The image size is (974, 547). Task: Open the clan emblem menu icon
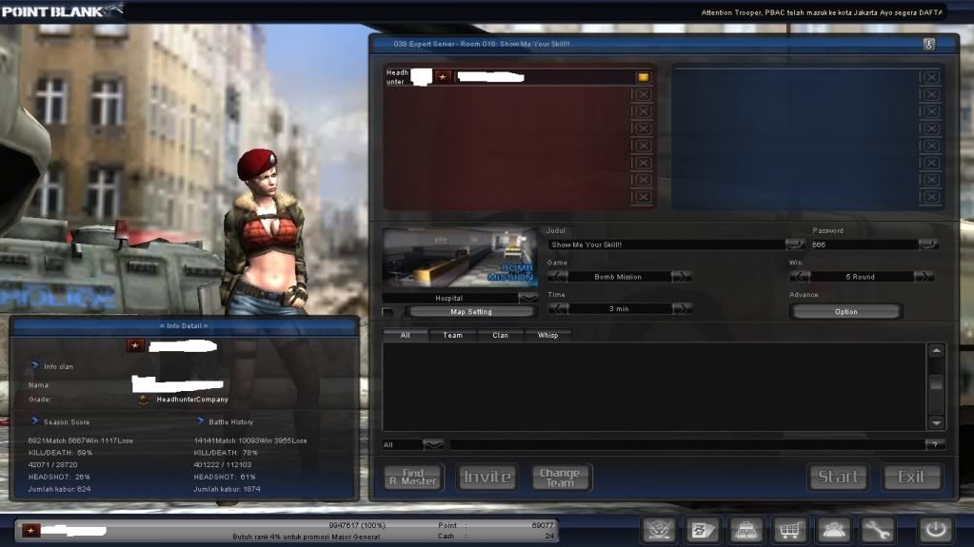(x=659, y=530)
